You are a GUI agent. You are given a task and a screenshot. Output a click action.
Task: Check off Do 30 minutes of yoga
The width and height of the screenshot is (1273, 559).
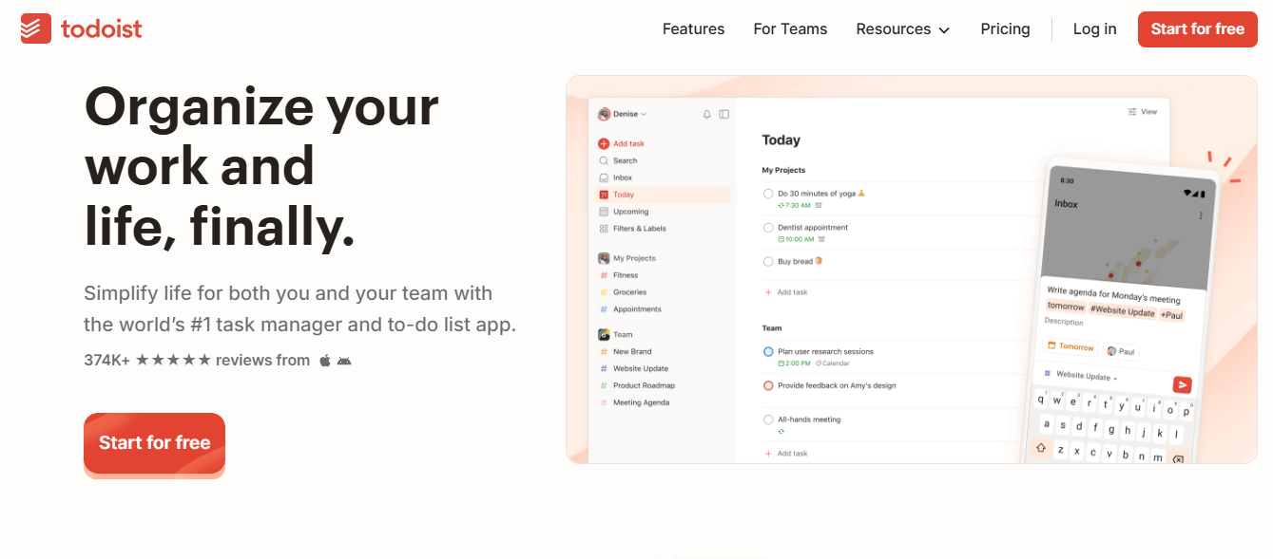tap(768, 194)
